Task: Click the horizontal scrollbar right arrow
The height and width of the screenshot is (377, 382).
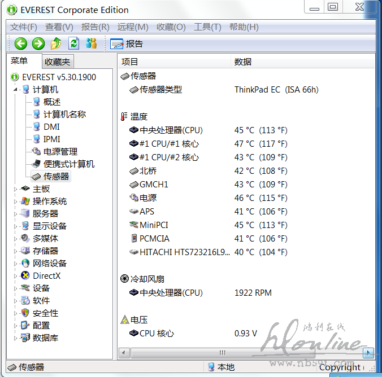Action: pyautogui.click(x=368, y=353)
